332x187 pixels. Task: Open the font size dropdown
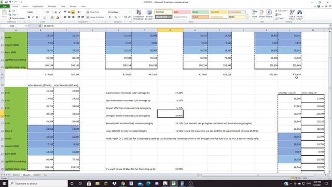[52, 12]
